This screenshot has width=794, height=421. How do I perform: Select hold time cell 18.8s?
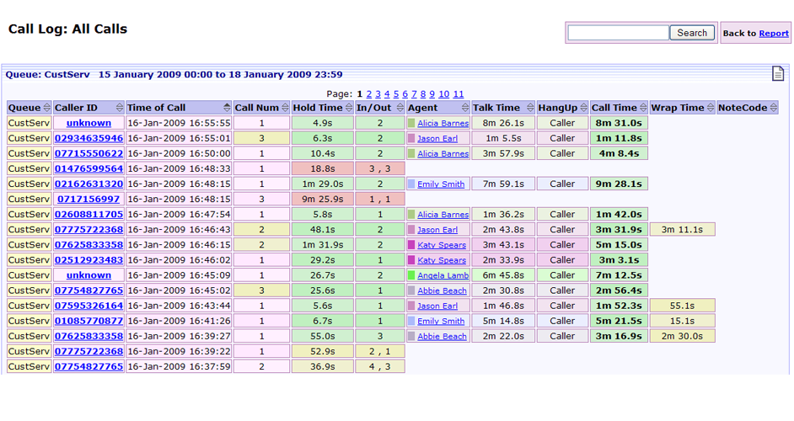323,168
